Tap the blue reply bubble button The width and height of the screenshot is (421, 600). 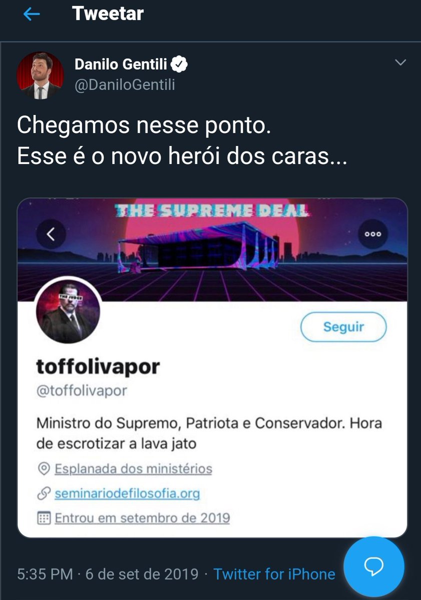[x=374, y=565]
